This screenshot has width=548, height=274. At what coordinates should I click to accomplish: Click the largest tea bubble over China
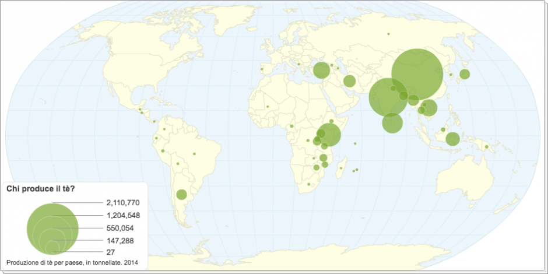416,74
